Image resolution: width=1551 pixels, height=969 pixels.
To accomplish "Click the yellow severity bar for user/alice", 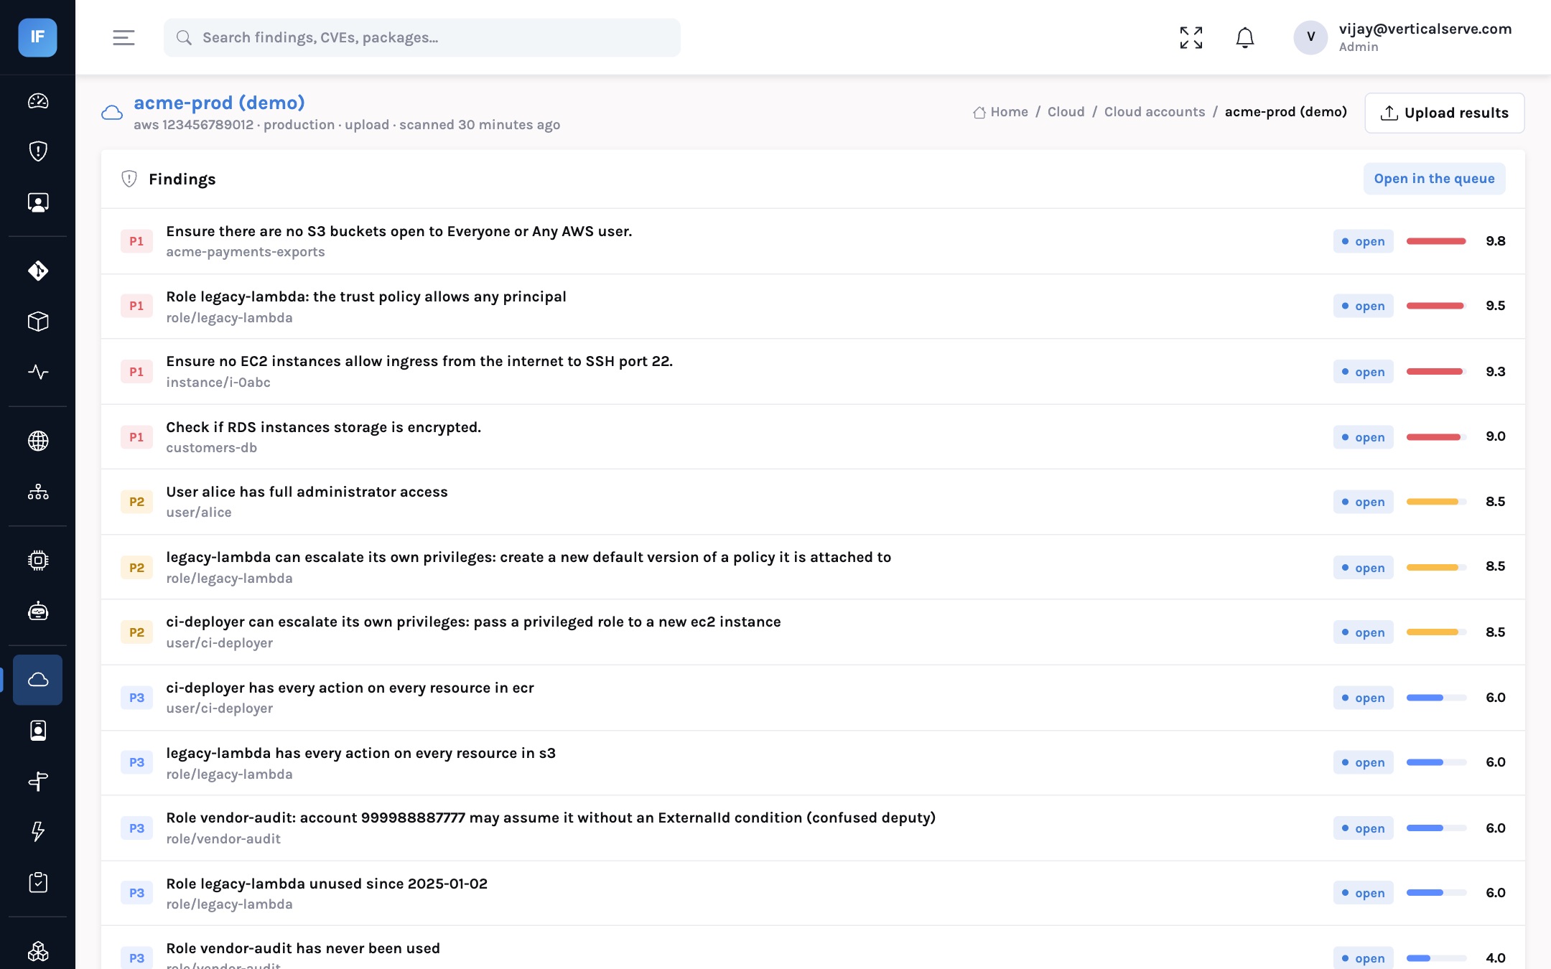I will [x=1436, y=502].
